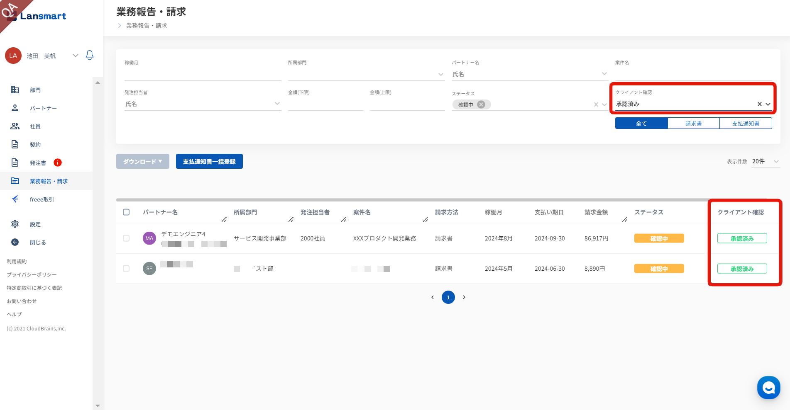
Task: Click the 案件名 filter field
Action: click(693, 74)
